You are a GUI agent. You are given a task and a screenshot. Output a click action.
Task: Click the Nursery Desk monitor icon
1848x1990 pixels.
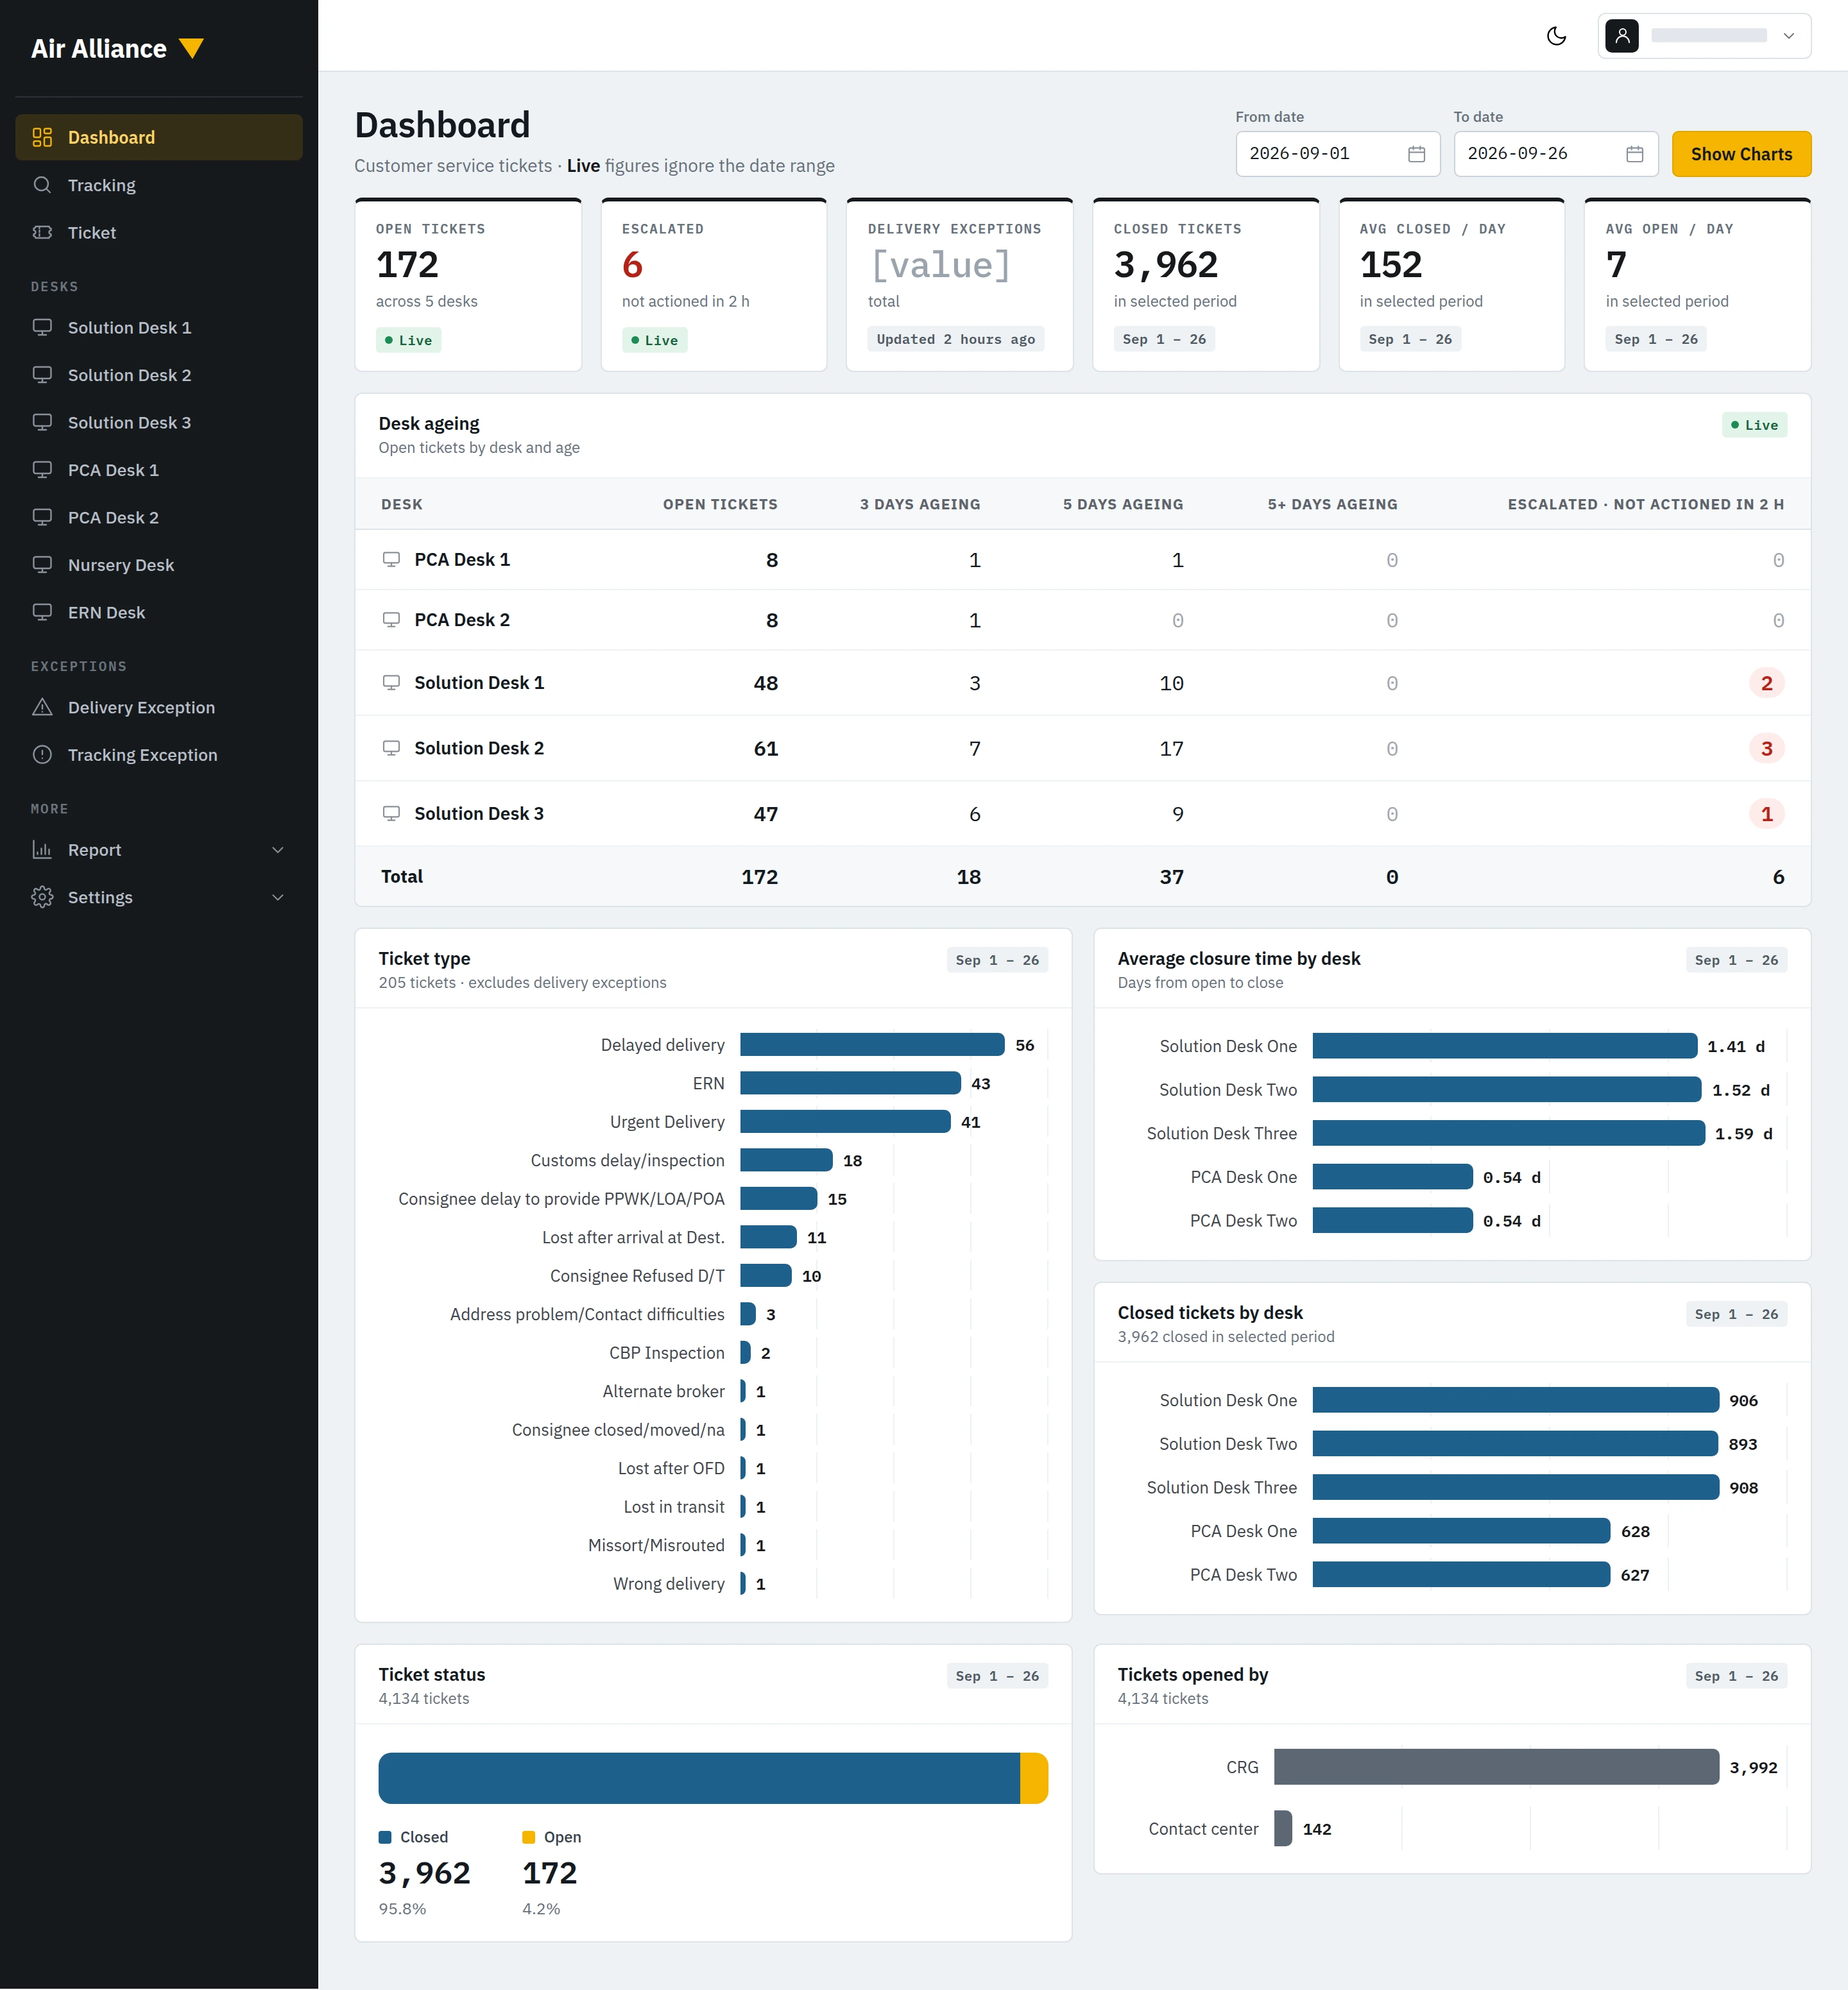(42, 565)
